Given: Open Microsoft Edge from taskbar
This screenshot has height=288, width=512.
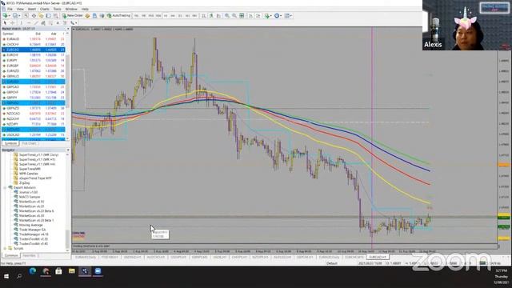Looking at the screenshot, I should pyautogui.click(x=33, y=271).
